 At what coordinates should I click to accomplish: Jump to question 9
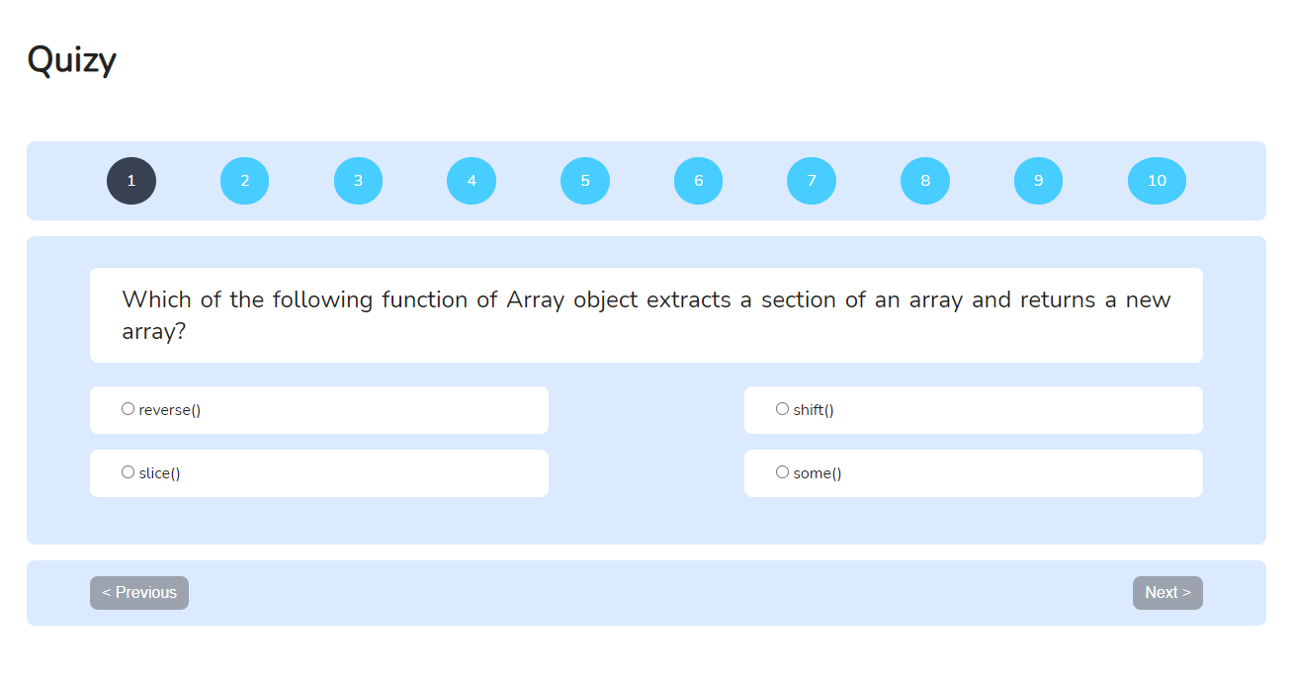tap(1038, 181)
